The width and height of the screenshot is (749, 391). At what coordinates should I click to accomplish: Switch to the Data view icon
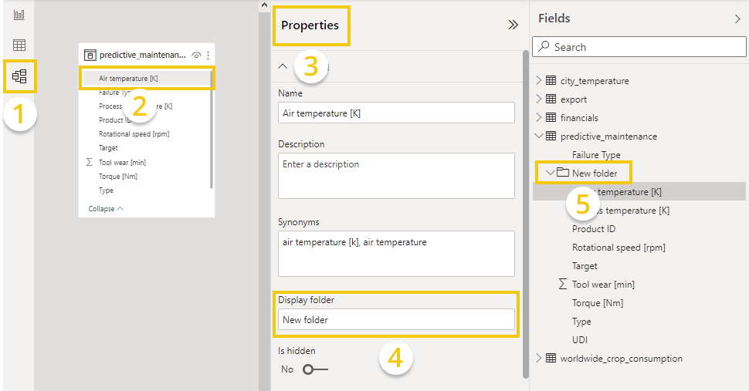19,45
